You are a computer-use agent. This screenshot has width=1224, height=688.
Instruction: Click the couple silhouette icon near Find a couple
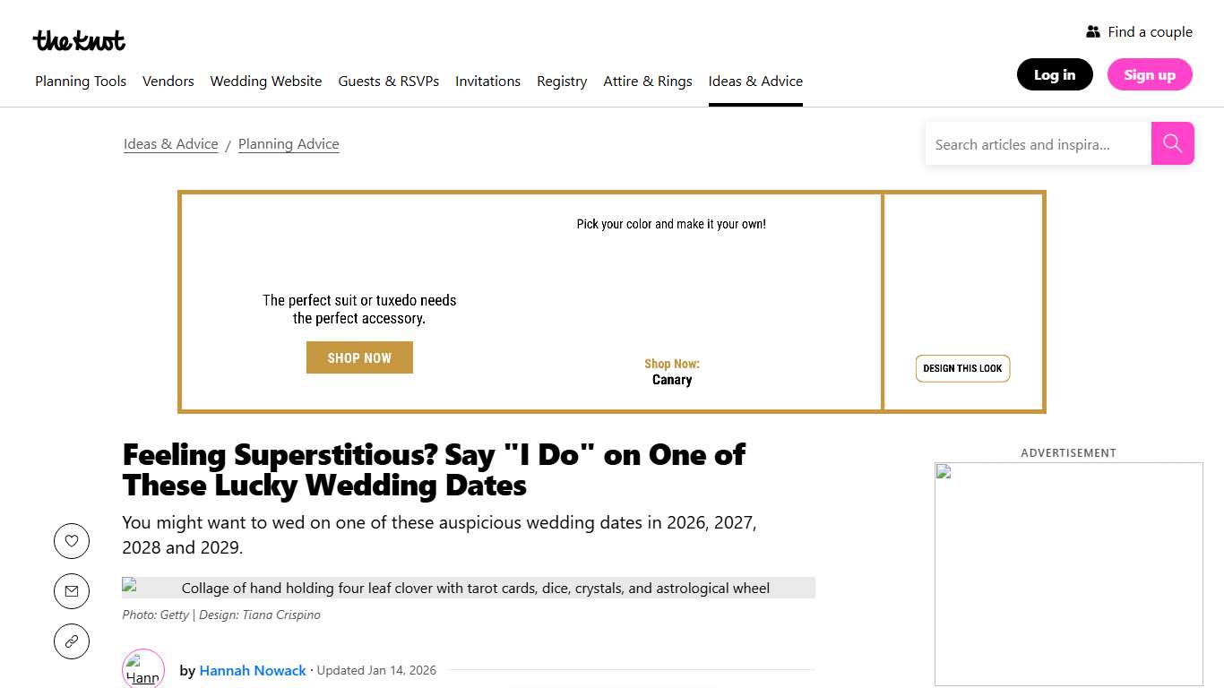coord(1094,30)
